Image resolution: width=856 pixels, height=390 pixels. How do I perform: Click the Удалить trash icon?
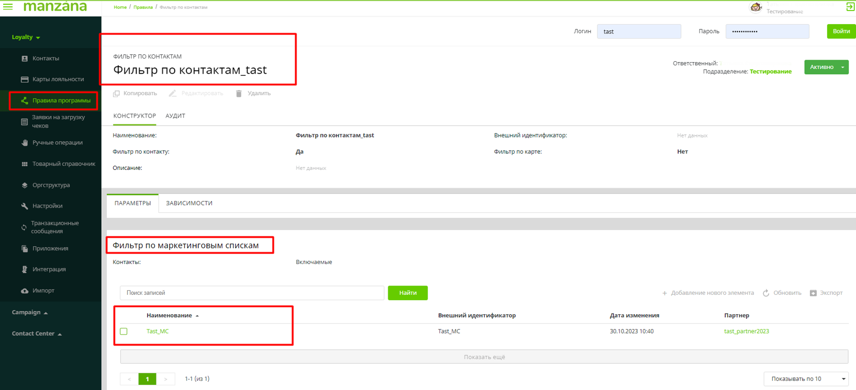239,94
